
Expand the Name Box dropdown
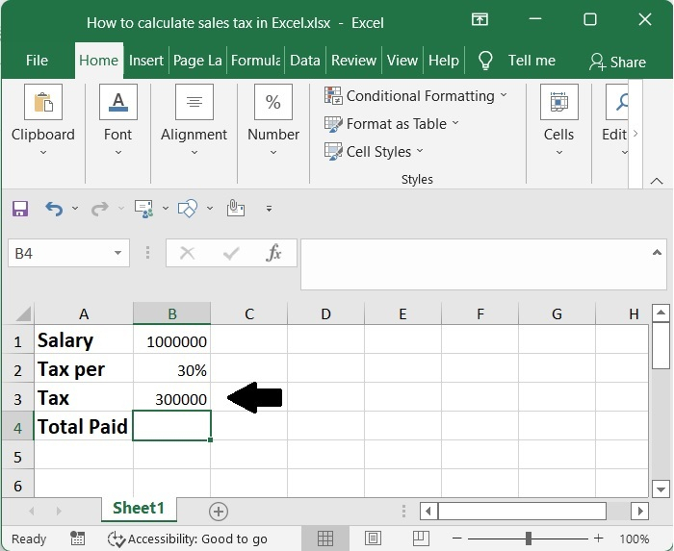tap(118, 254)
